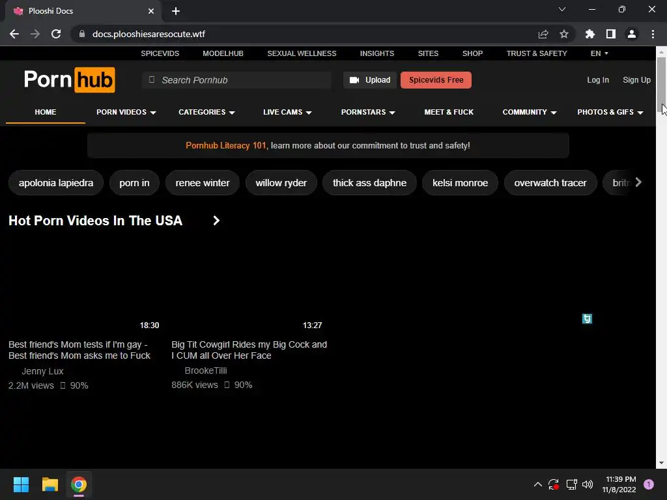The height and width of the screenshot is (500, 667).
Task: Open the taskbar clock and date
Action: click(619, 484)
